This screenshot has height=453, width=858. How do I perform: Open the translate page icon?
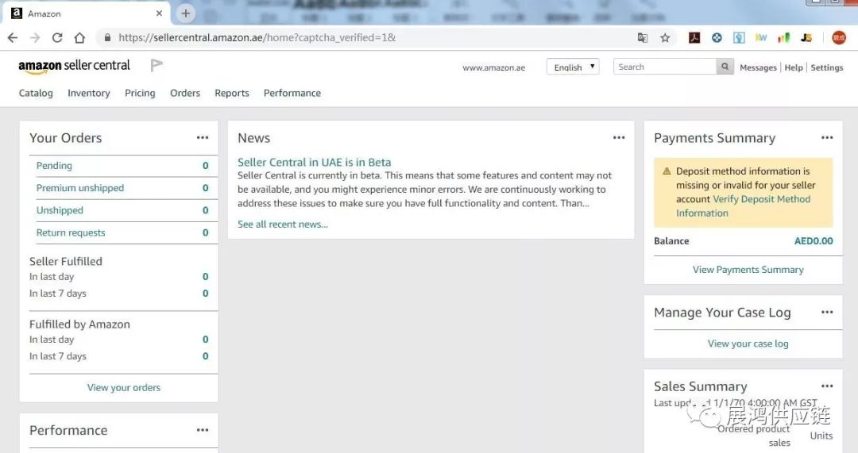(643, 38)
